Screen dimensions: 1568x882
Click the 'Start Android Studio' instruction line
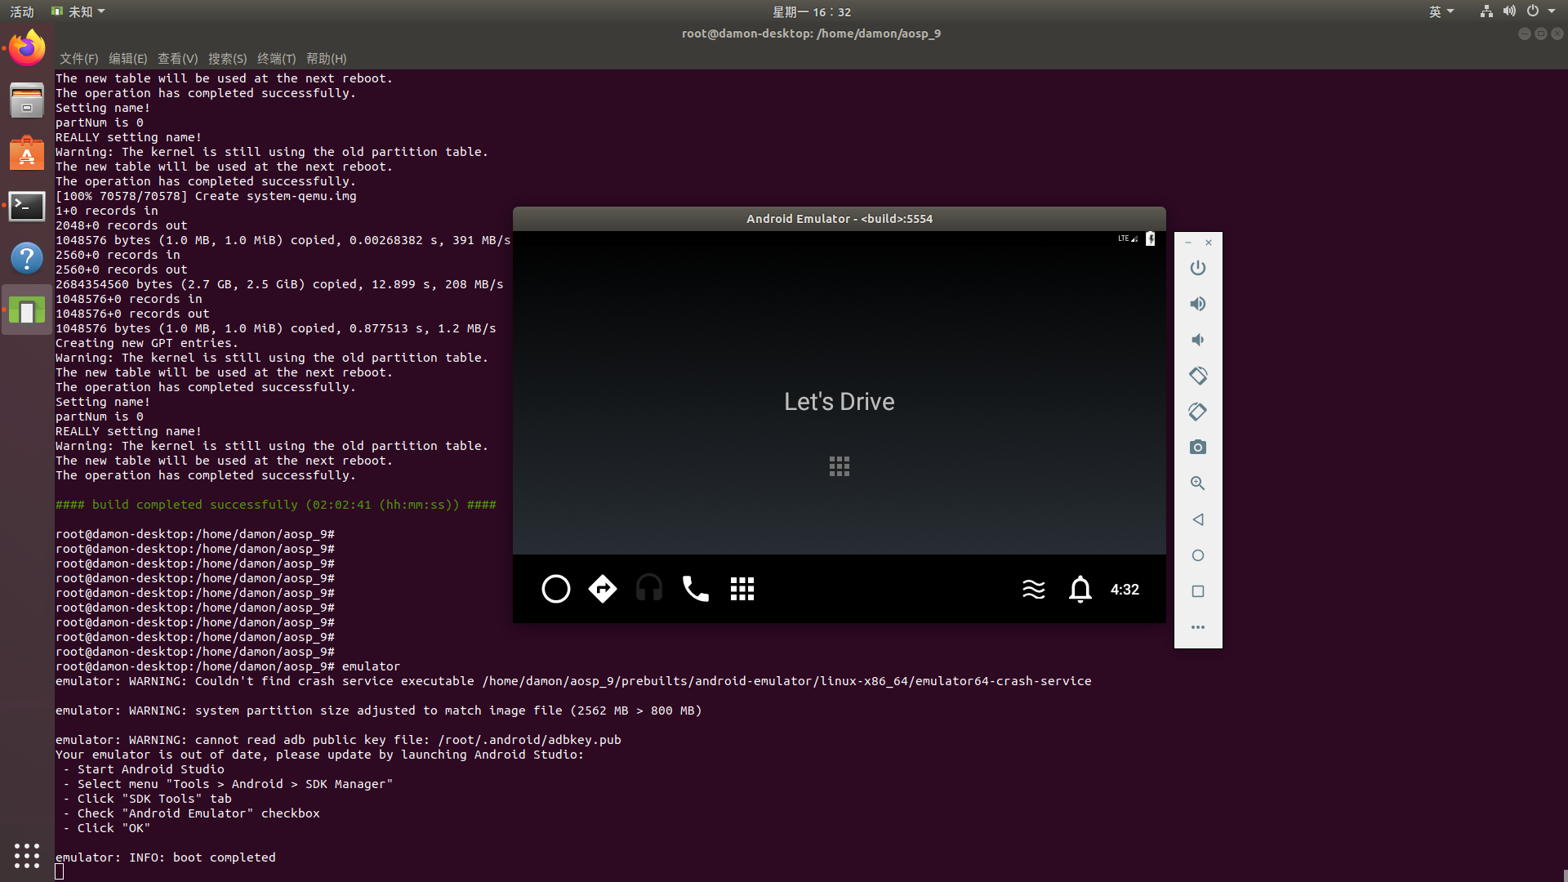click(144, 769)
